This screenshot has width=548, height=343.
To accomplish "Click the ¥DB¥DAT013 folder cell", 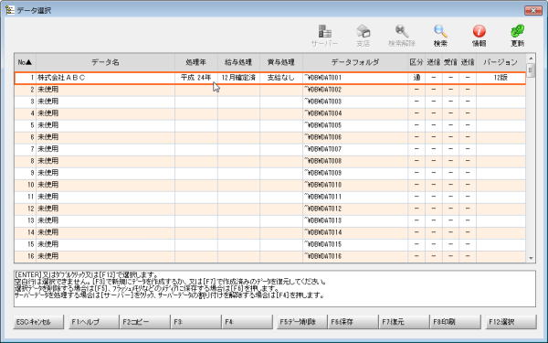I will tap(355, 220).
